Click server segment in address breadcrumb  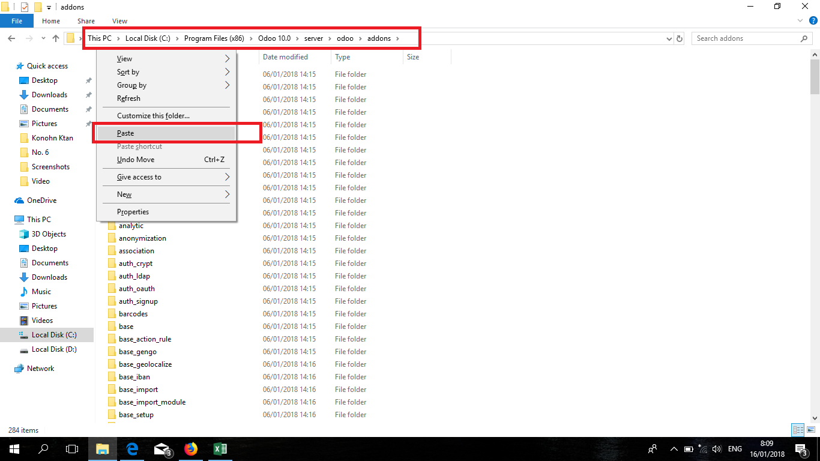[313, 38]
